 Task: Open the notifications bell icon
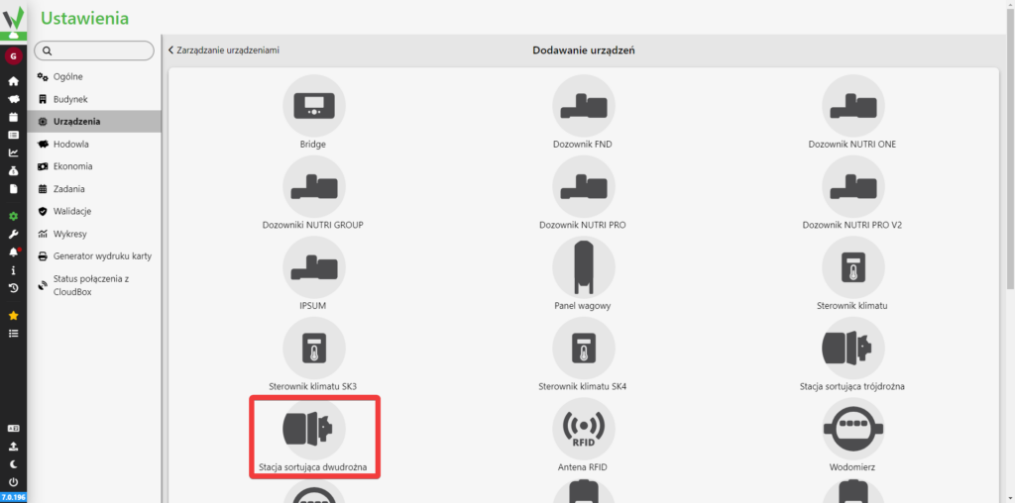[13, 252]
